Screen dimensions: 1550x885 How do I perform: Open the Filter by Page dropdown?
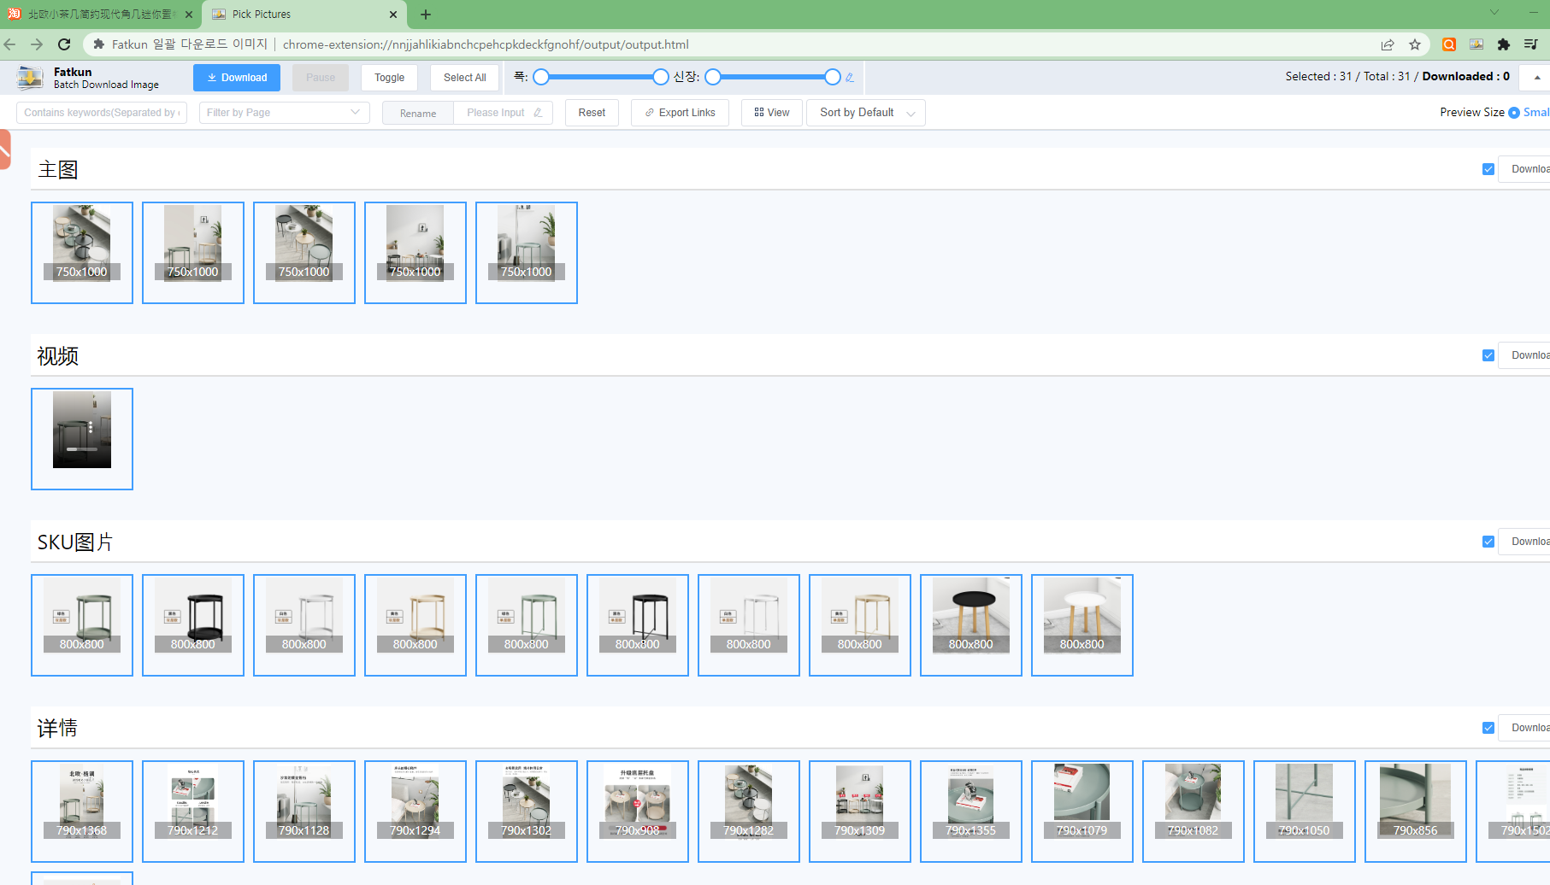tap(284, 113)
